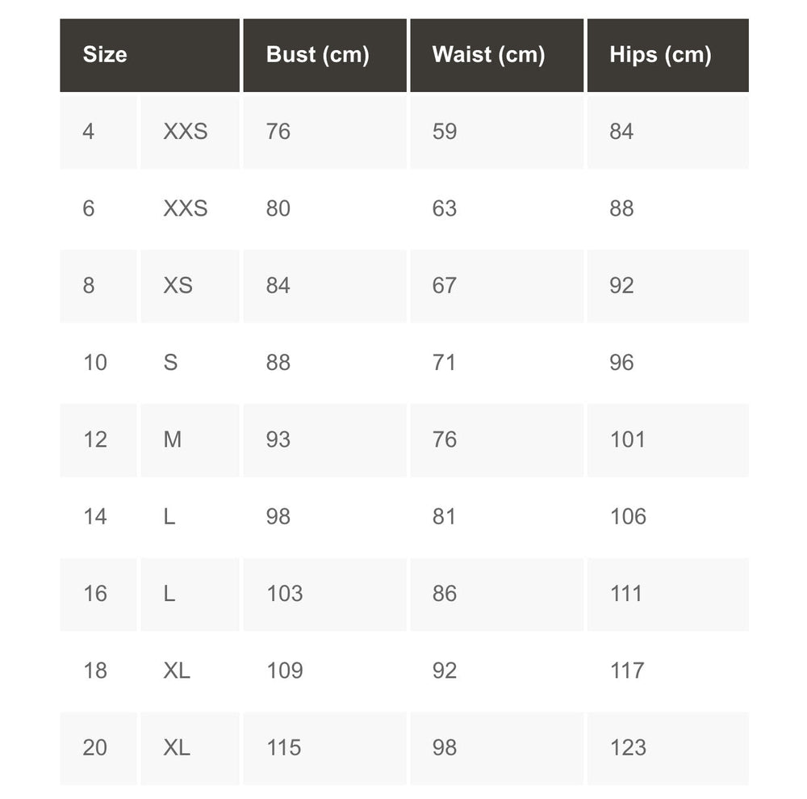The height and width of the screenshot is (799, 807).
Task: Select bust value 76
Action: click(x=278, y=131)
